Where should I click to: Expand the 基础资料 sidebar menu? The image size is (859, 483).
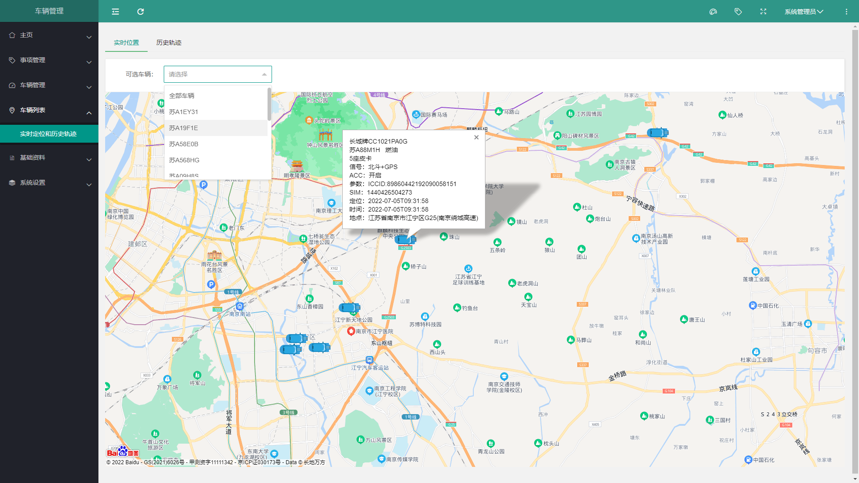49,157
